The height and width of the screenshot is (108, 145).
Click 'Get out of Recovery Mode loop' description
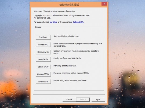[76, 52]
